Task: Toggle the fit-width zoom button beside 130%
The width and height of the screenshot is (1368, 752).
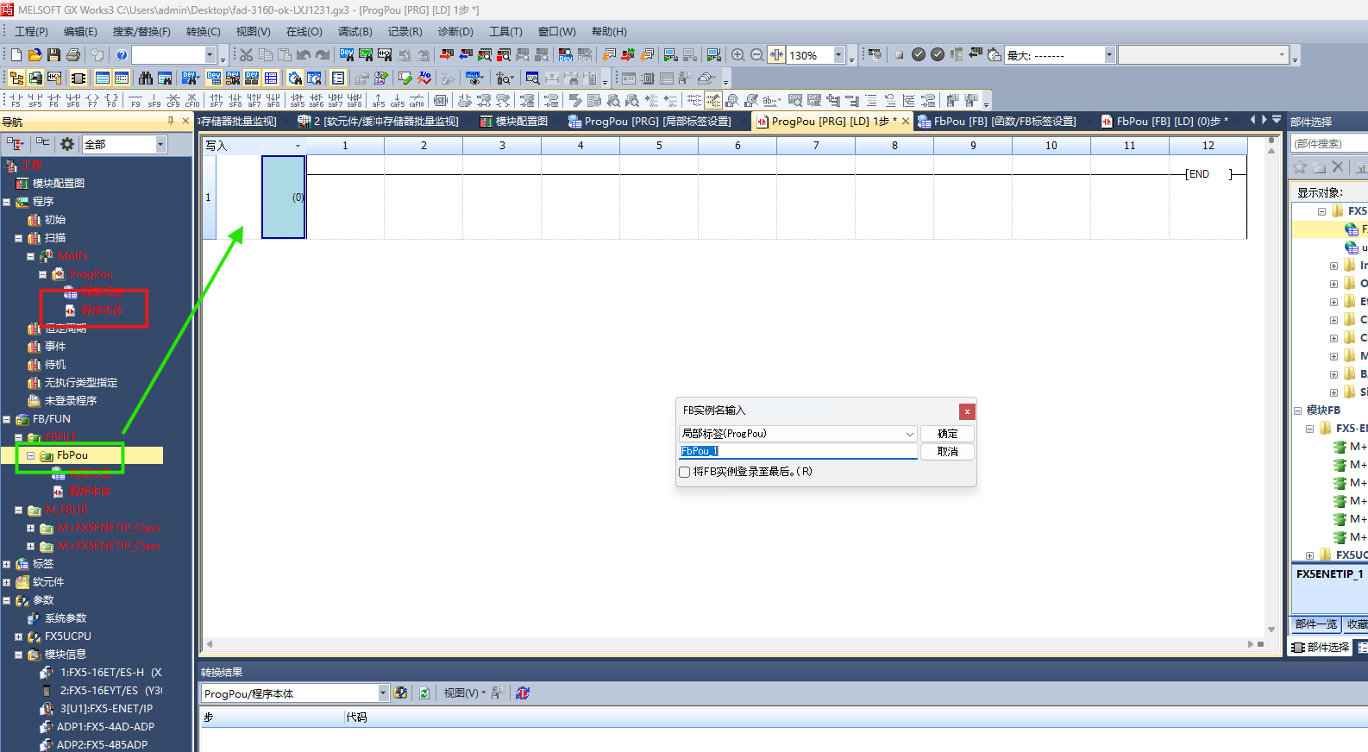Action: 776,55
